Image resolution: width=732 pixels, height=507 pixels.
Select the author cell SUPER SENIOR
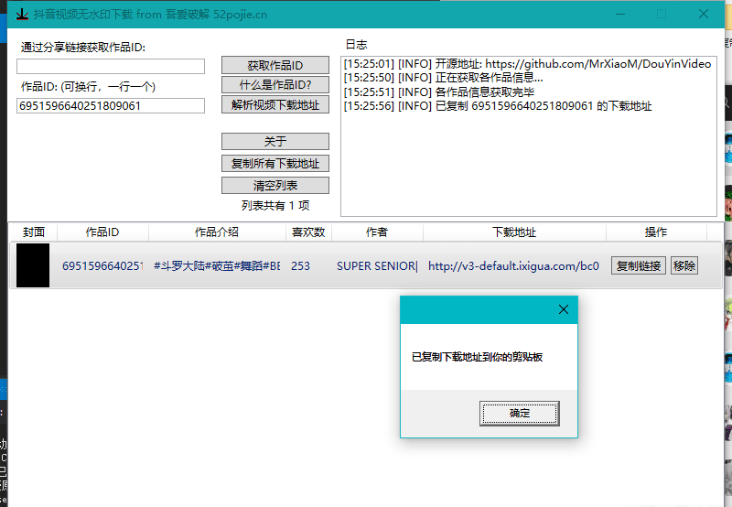[377, 266]
